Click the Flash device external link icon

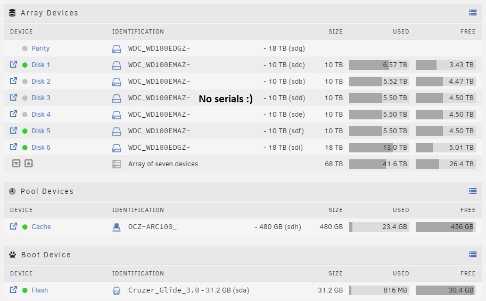(x=14, y=290)
